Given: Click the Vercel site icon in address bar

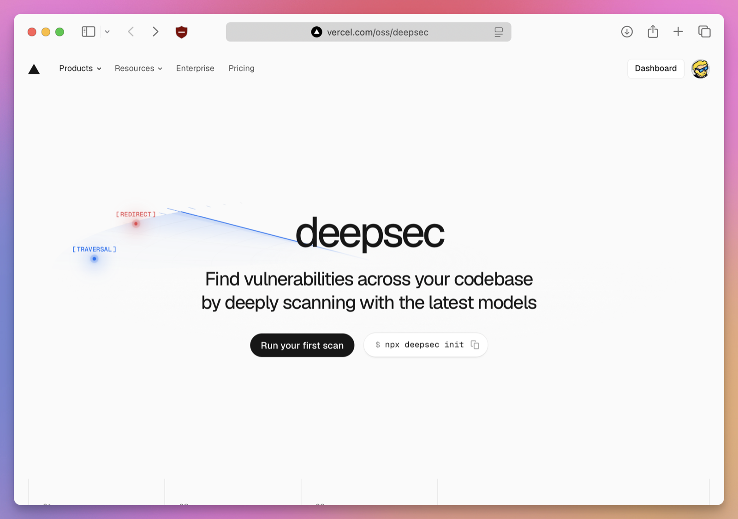Looking at the screenshot, I should [316, 32].
